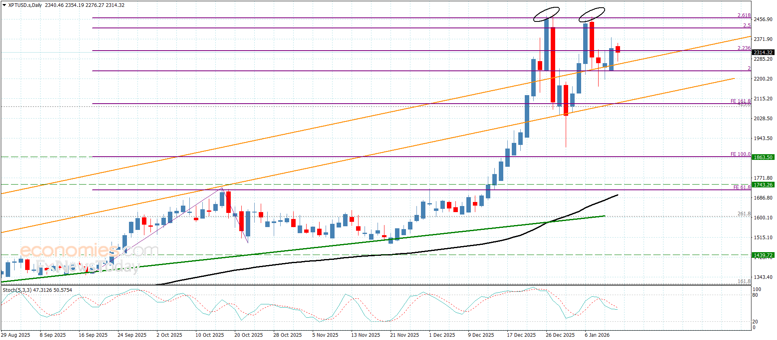This screenshot has height=340, width=777.
Task: Click the dropdown triangle beside XPTUSD.s
Action: coord(4,5)
